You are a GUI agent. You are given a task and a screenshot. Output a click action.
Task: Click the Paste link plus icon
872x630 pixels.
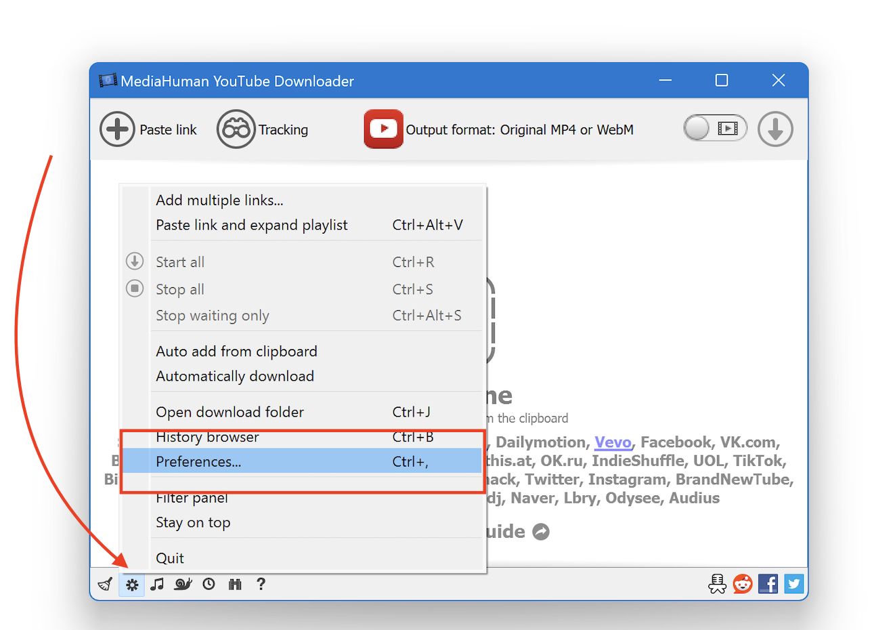(117, 129)
